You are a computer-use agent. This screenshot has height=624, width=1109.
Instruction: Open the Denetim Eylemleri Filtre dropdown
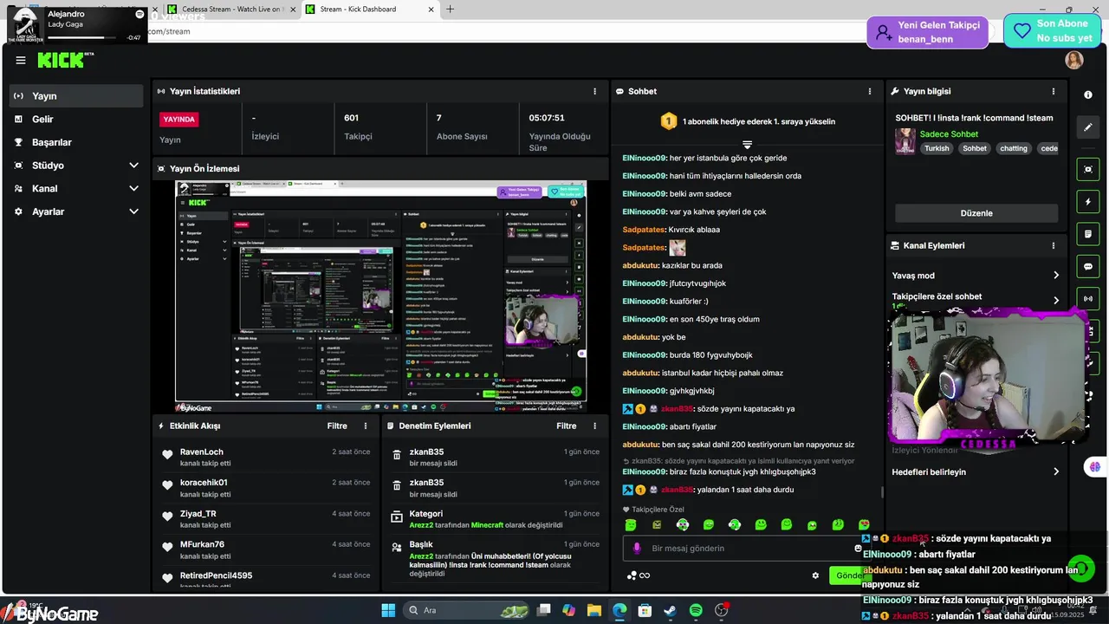click(x=566, y=426)
